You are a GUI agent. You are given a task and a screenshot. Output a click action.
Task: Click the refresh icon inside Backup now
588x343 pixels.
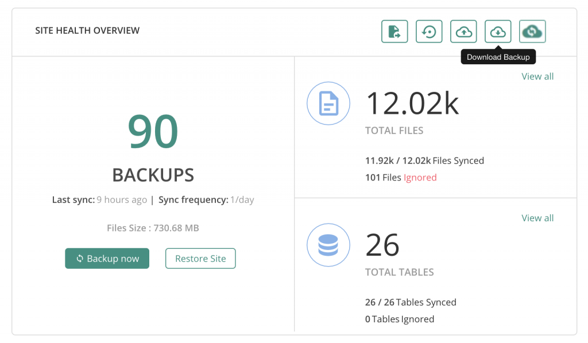click(x=79, y=259)
